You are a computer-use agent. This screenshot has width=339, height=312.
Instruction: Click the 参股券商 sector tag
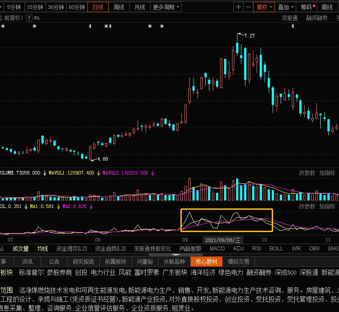pyautogui.click(x=59, y=272)
